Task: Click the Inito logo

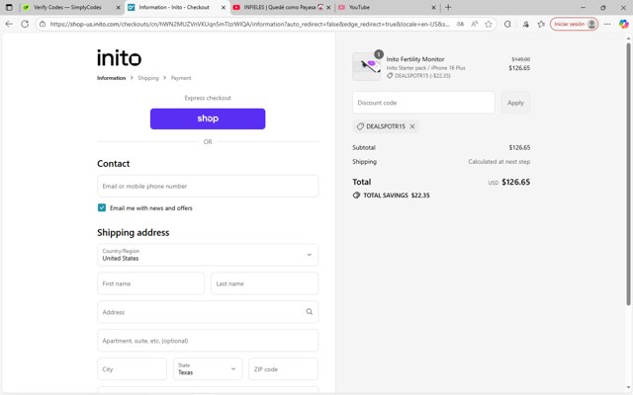Action: [119, 58]
